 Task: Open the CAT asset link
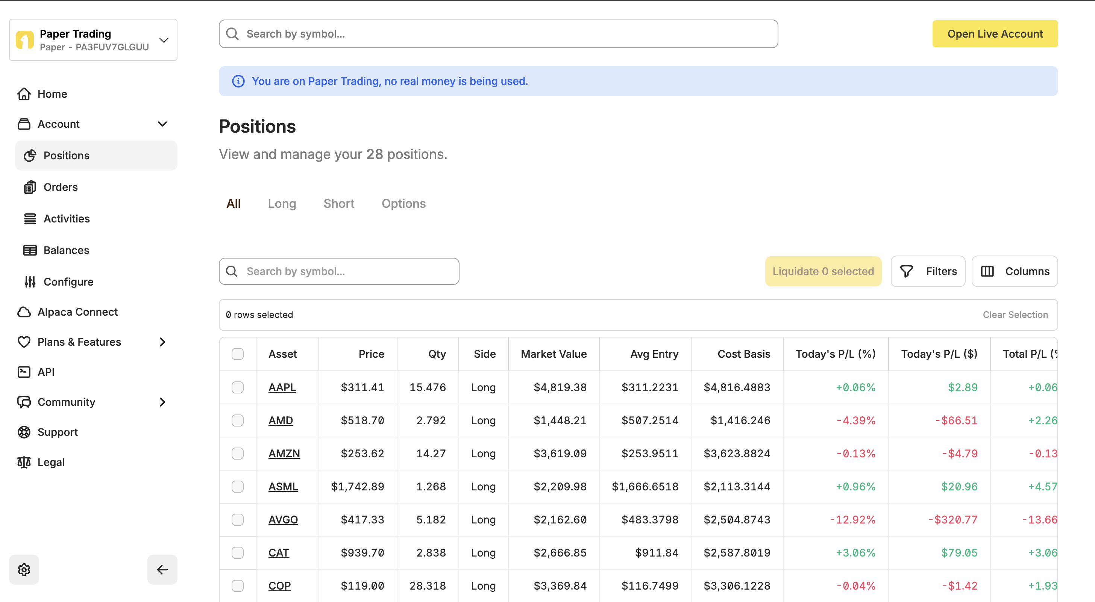click(x=278, y=553)
